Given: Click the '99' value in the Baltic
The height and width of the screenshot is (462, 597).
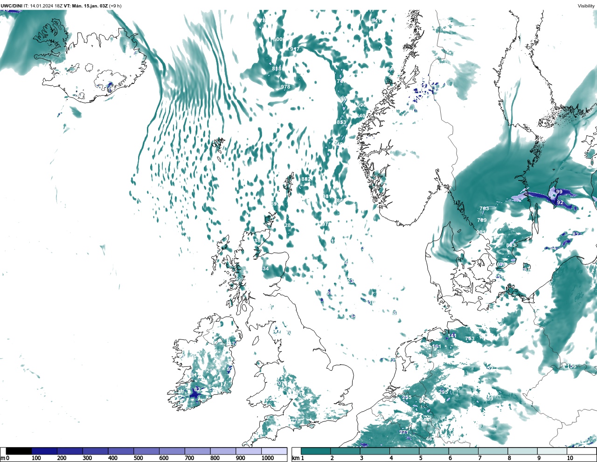Looking at the screenshot, I should [559, 192].
